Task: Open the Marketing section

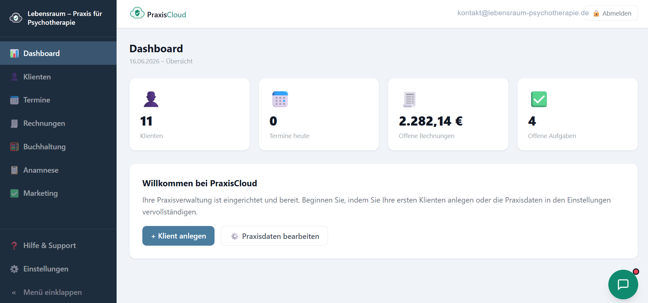Action: click(58, 193)
